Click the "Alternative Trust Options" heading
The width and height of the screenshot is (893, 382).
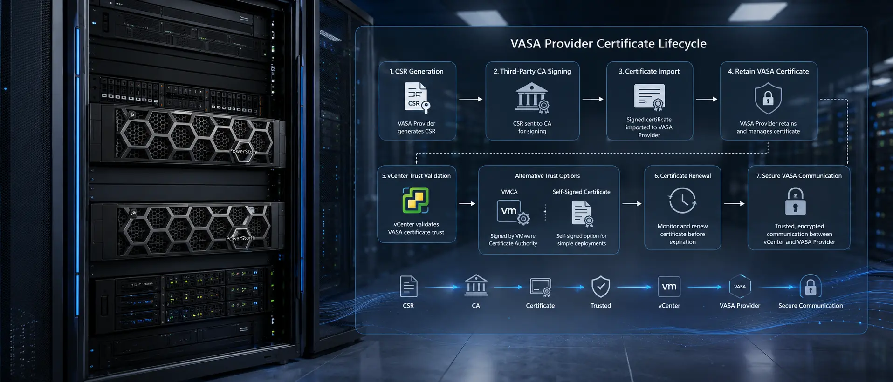coord(547,176)
